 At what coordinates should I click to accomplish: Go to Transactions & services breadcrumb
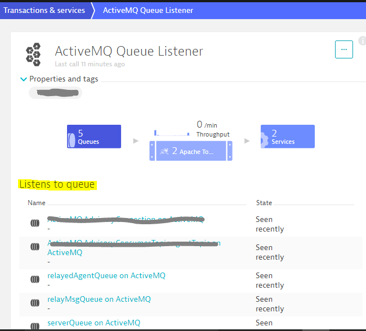click(x=44, y=10)
